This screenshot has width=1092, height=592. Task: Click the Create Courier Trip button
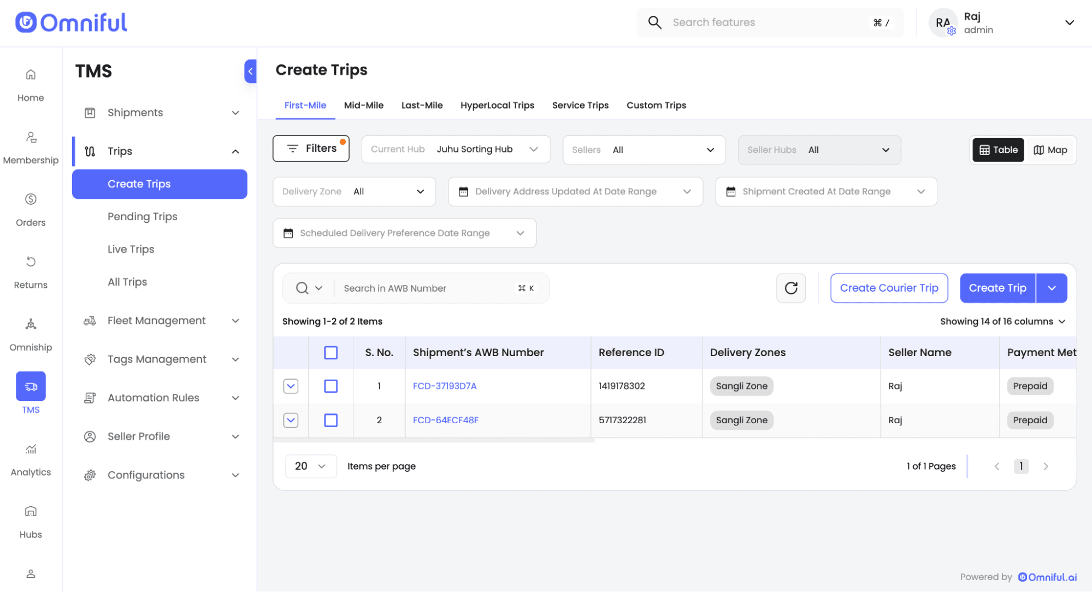point(888,288)
